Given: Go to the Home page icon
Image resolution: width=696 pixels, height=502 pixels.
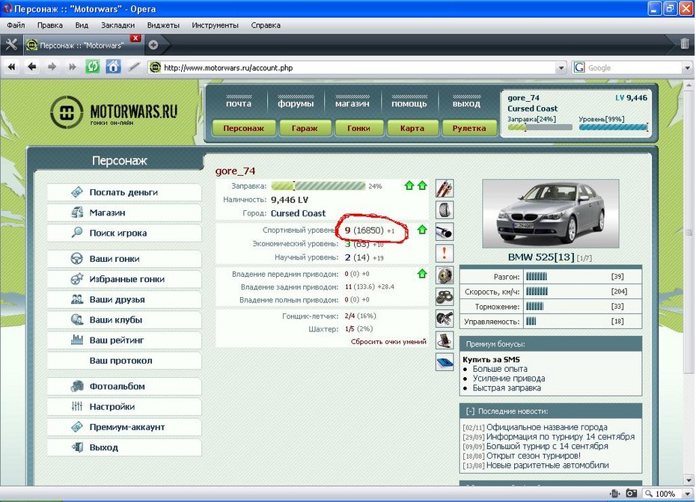Looking at the screenshot, I should (x=113, y=67).
